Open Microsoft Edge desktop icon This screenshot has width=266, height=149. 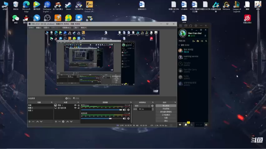pyautogui.click(x=26, y=6)
